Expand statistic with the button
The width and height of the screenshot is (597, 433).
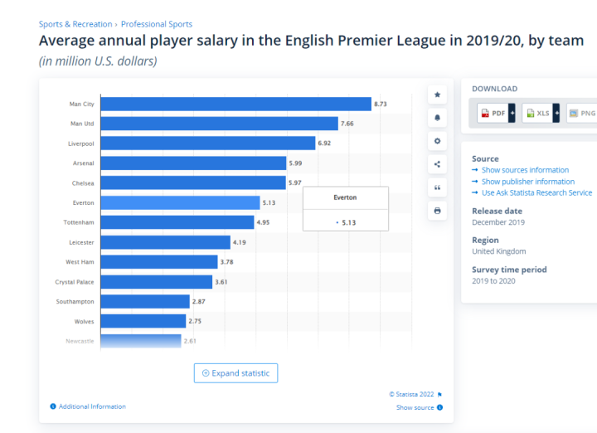coord(236,373)
